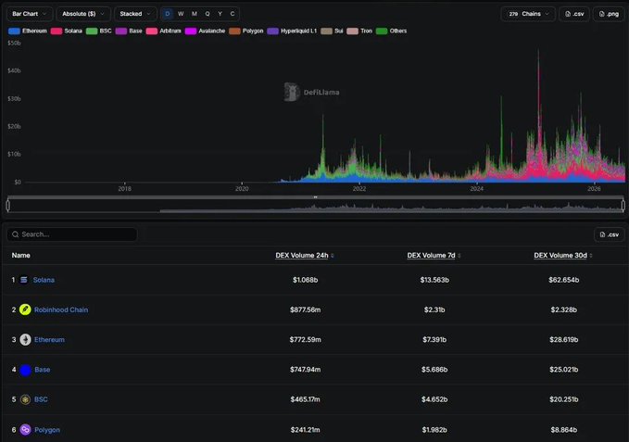Toggle Tron series in chart legend

click(359, 31)
